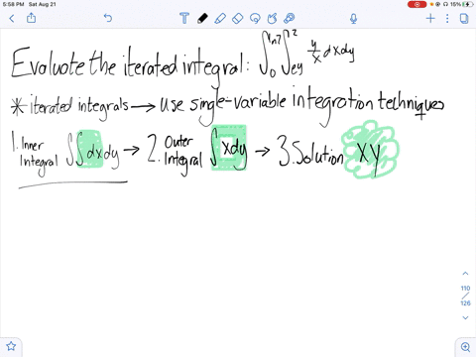Open the share/export menu
The width and height of the screenshot is (476, 357).
31,18
